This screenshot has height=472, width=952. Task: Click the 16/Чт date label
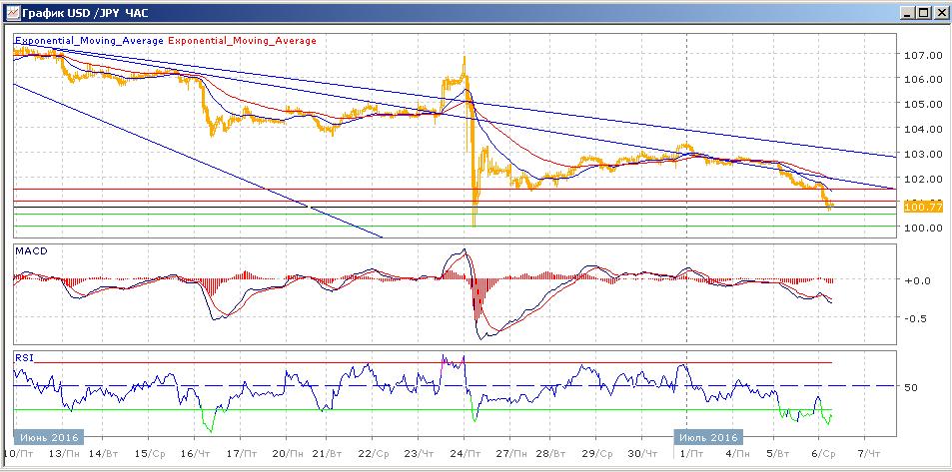tap(196, 454)
